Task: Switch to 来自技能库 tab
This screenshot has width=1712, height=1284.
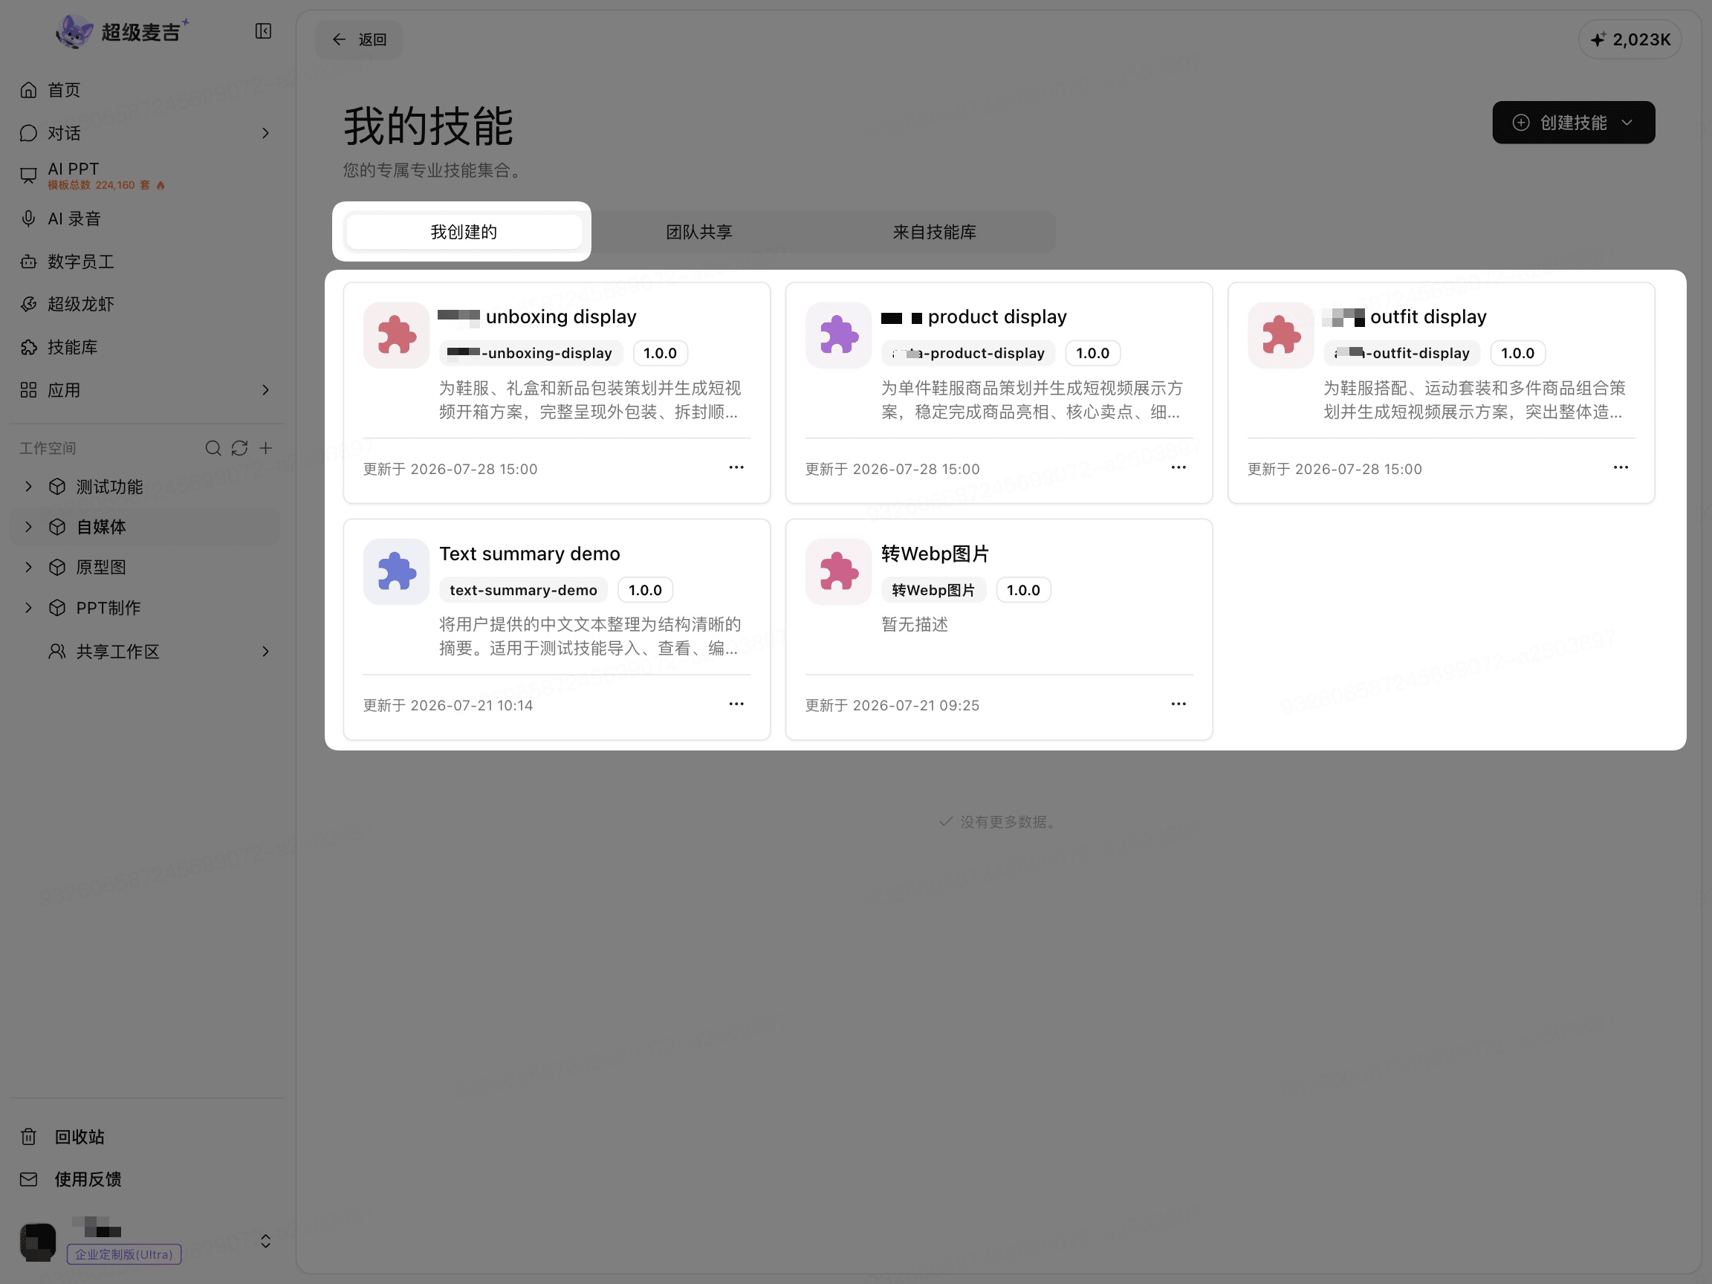Action: 934,231
